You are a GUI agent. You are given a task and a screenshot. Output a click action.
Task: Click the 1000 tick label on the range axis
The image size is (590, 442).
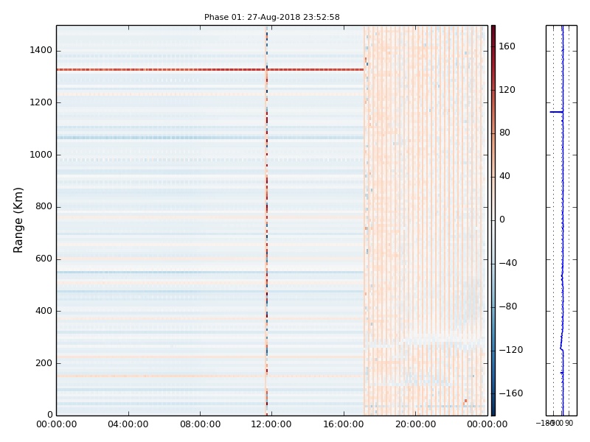pos(41,155)
